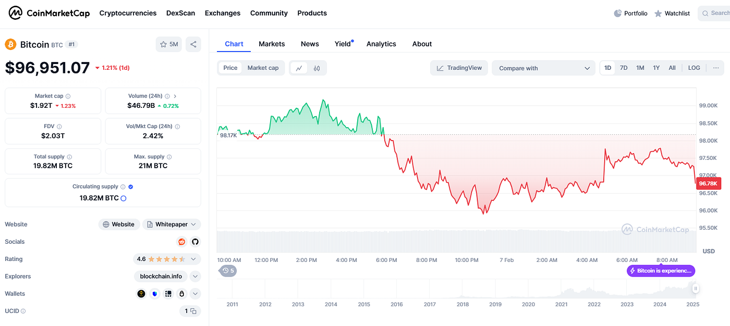Image resolution: width=730 pixels, height=326 pixels.
Task: Open the Bitcoin Website link
Action: [x=119, y=224]
